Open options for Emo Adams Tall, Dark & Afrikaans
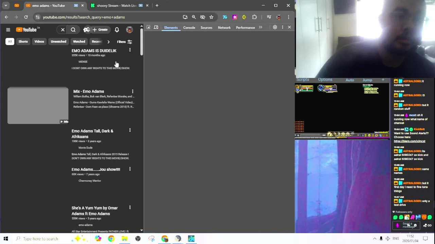This screenshot has height=244, width=435. [130, 130]
